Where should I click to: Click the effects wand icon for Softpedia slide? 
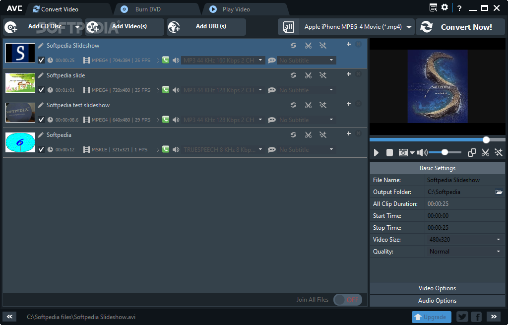click(x=322, y=75)
